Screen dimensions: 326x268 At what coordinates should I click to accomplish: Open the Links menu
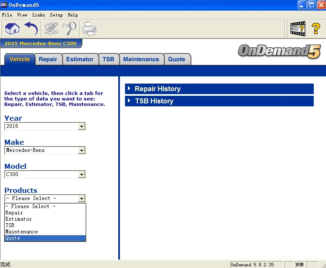(x=38, y=15)
